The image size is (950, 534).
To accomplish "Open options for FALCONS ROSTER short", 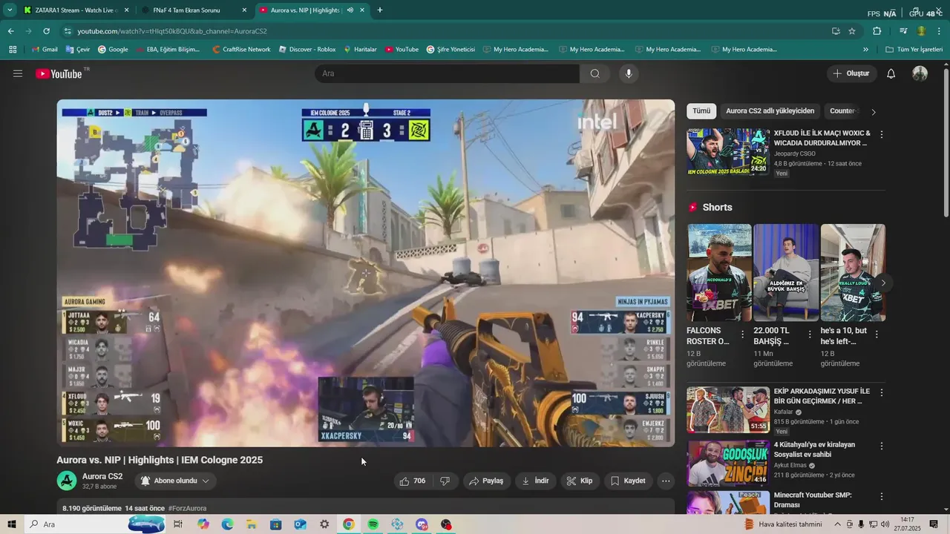I will click(743, 334).
